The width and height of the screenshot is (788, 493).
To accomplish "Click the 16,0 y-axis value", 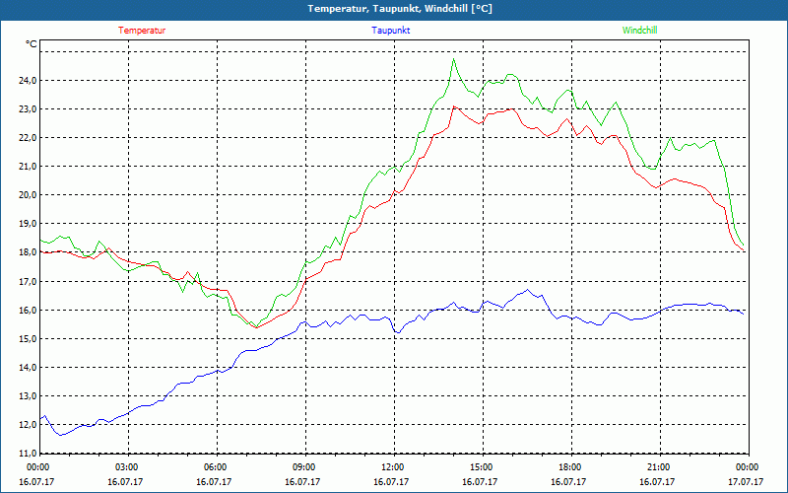I will click(x=28, y=311).
